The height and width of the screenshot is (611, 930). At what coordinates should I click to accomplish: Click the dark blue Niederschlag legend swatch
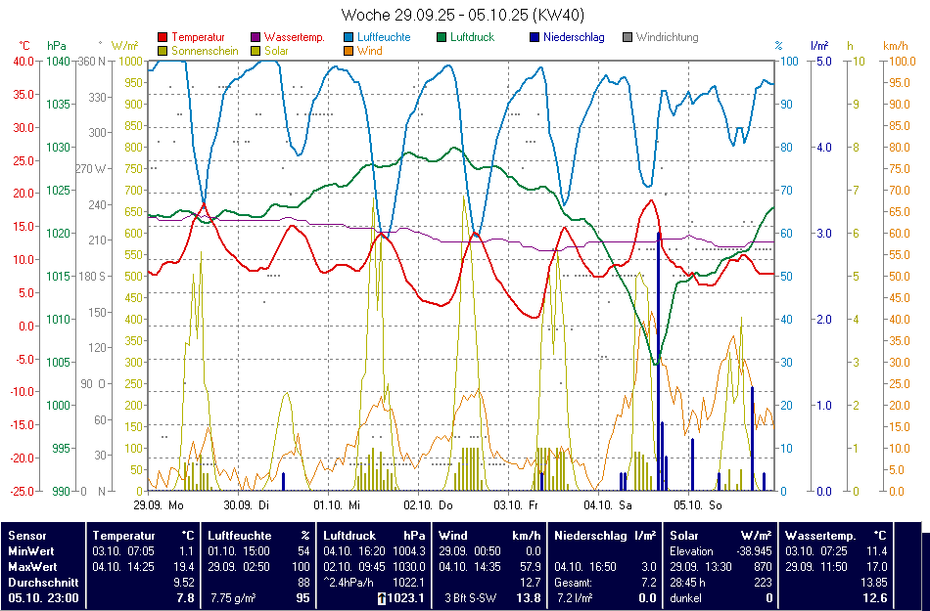click(x=535, y=38)
